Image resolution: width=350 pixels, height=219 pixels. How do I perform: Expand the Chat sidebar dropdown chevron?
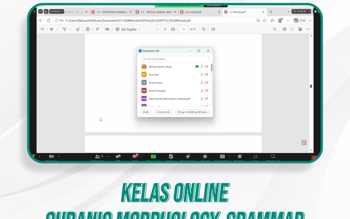(x=310, y=20)
